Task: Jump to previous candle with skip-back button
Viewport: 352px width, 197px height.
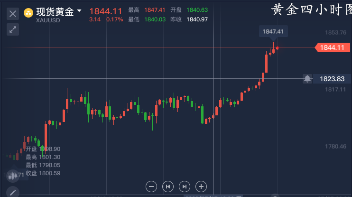Action: point(168,187)
